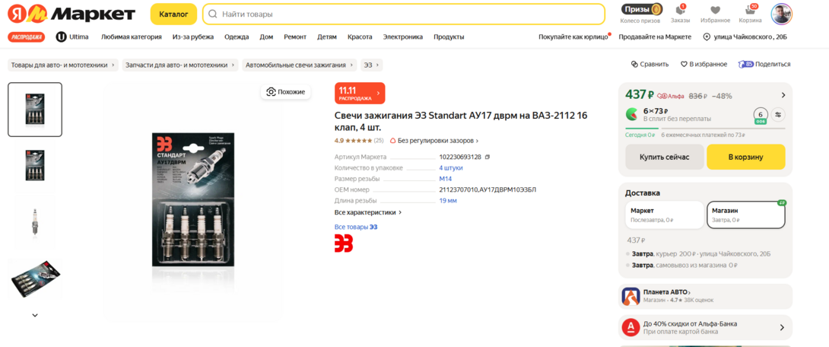The height and width of the screenshot is (347, 829).
Task: Click the user profile avatar
Action: click(x=781, y=14)
